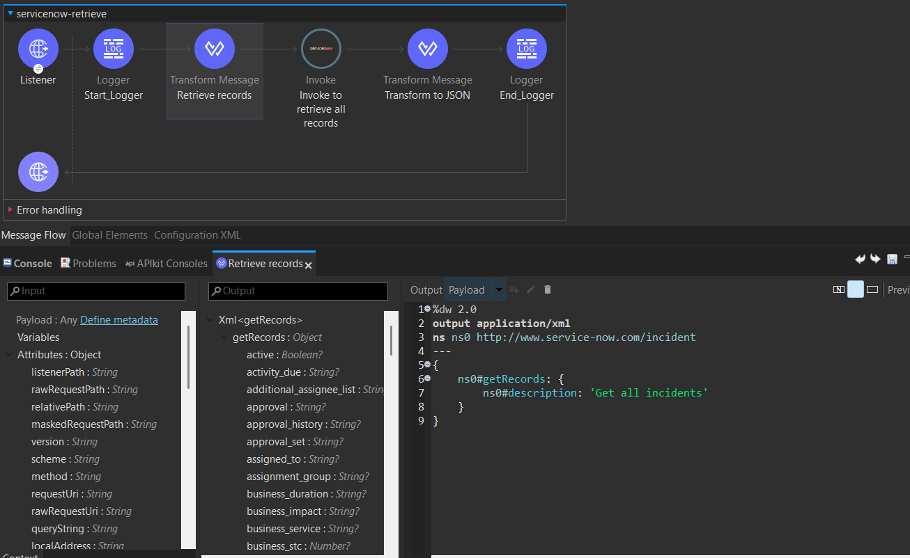Toggle the Preview panel
Viewport: 910px width, 558px height.
(x=898, y=290)
